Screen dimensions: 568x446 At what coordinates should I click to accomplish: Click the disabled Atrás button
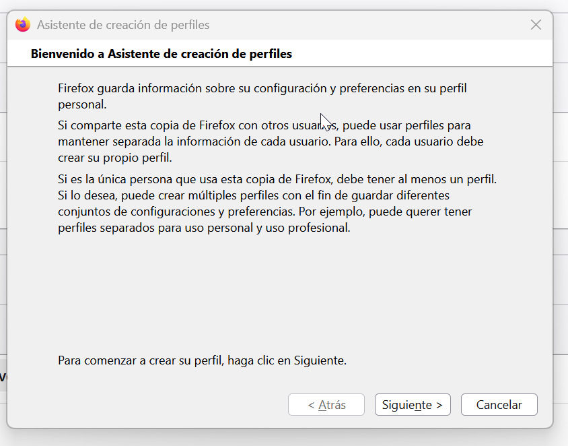(x=326, y=405)
